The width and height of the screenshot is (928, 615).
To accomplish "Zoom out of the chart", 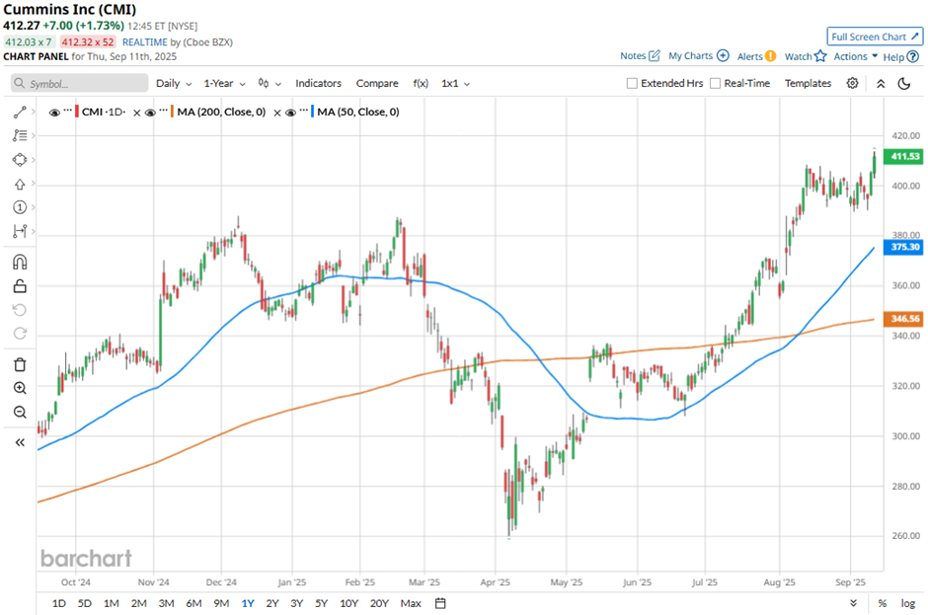I will click(x=20, y=412).
